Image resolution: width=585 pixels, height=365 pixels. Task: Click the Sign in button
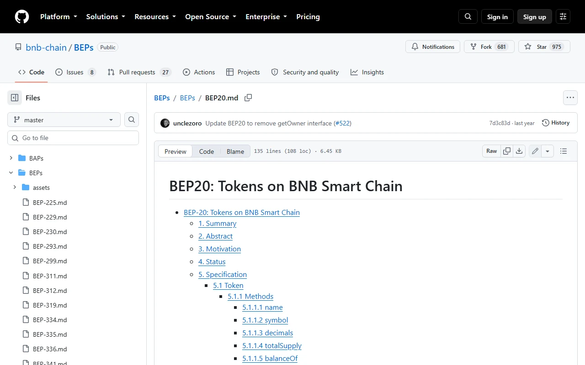pyautogui.click(x=497, y=17)
